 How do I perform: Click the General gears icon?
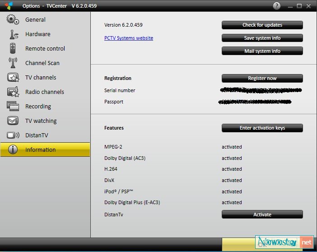click(13, 20)
